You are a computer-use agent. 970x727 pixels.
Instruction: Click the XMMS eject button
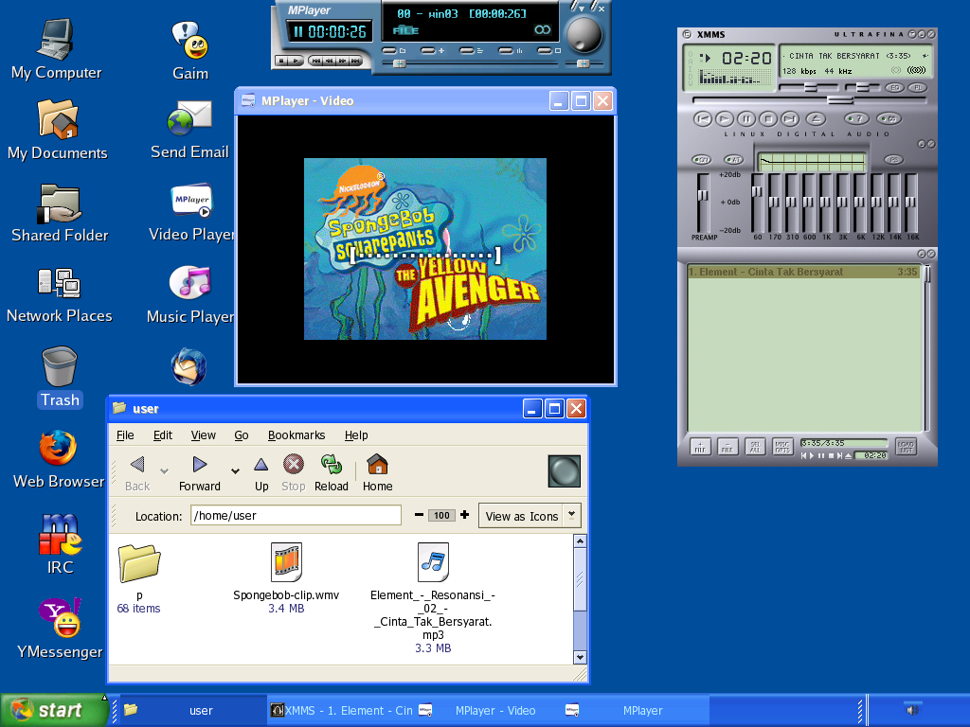[816, 118]
